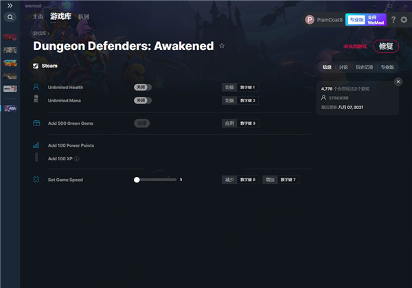412x288 pixels.
Task: Open second game thumbnail in sidebar
Action: 10,50
